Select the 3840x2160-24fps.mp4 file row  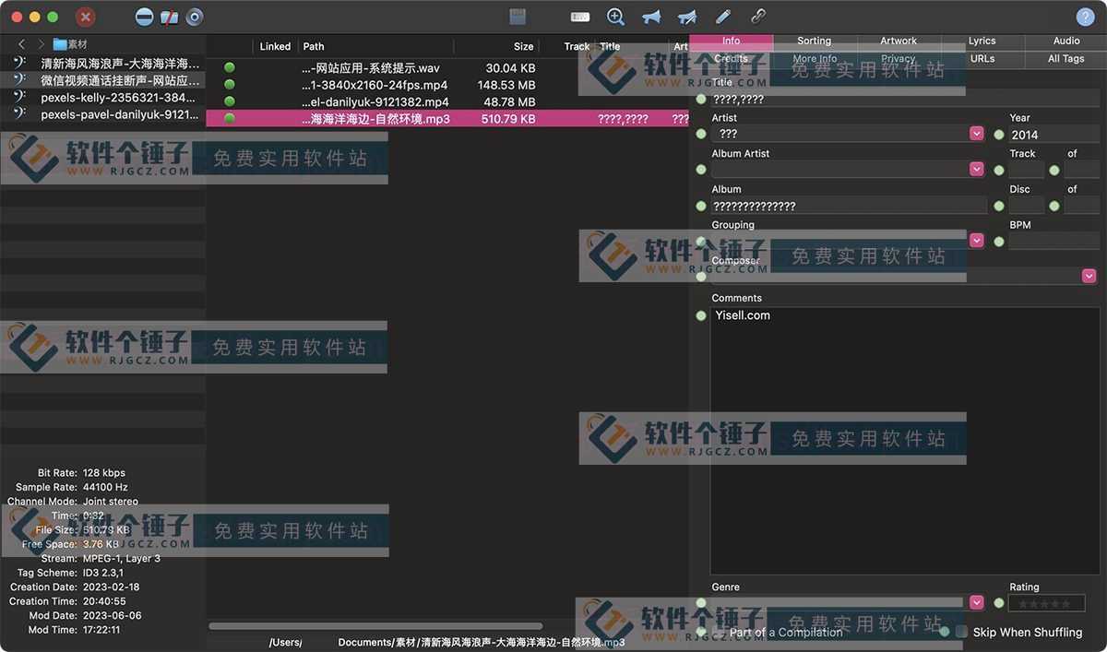[x=447, y=85]
